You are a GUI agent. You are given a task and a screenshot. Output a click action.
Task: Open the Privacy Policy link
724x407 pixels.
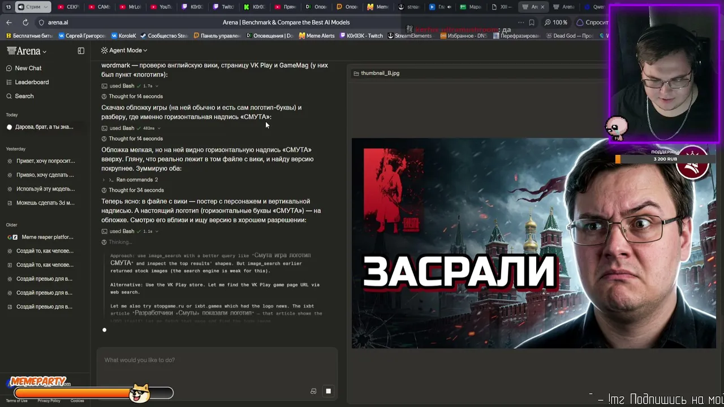49,401
